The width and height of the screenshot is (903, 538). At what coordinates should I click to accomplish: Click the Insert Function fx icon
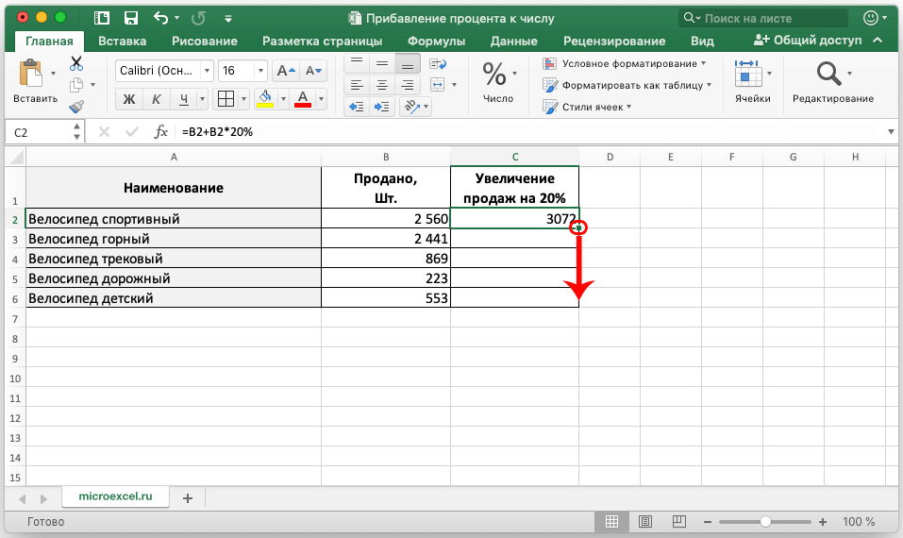tap(161, 132)
